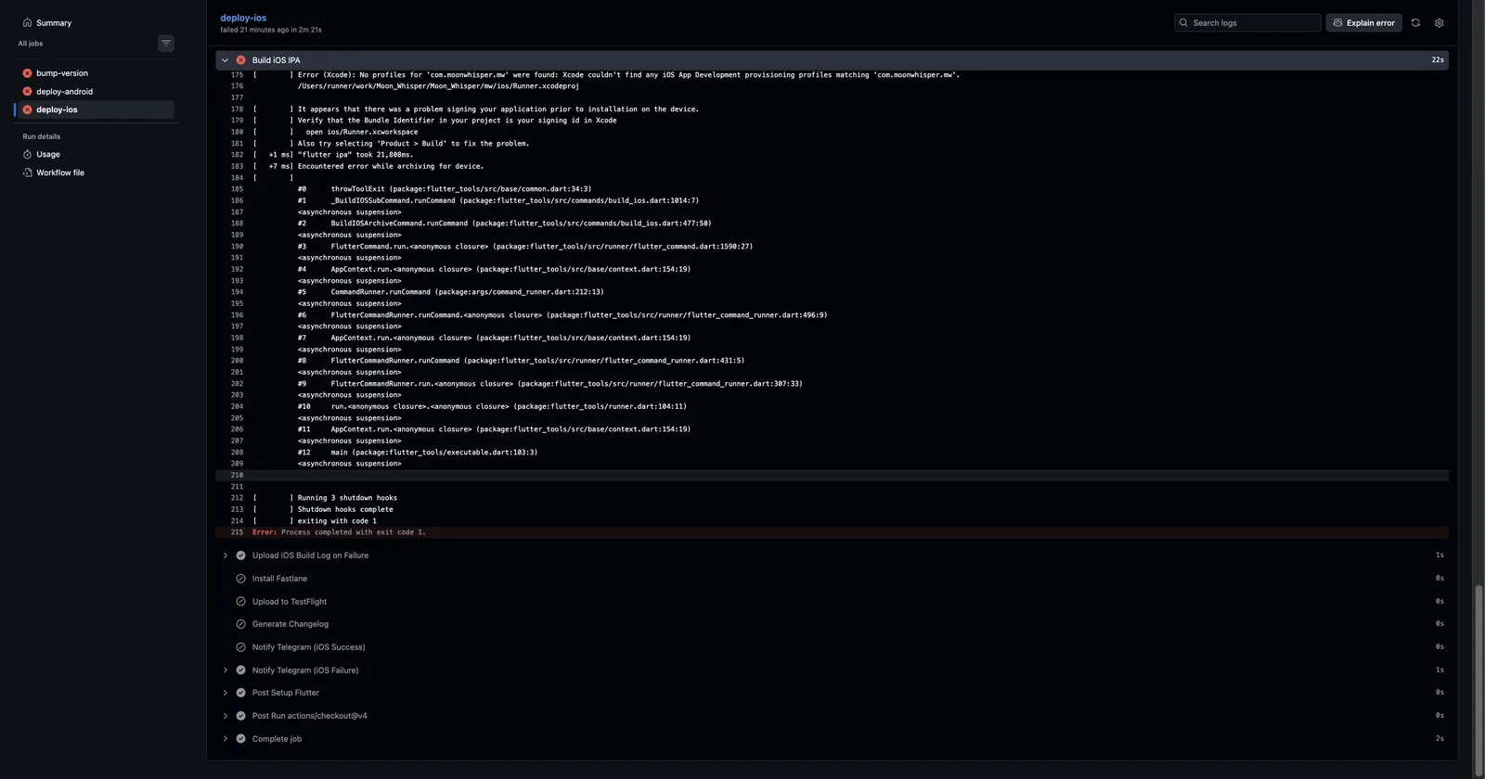The height and width of the screenshot is (779, 1485).
Task: Select the deploy-ios job in sidebar
Action: click(95, 109)
